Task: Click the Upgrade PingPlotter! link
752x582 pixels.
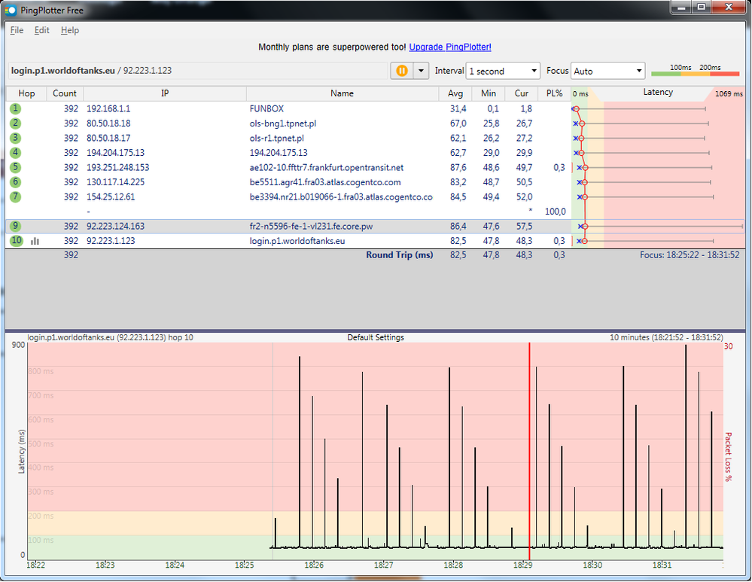Action: click(x=450, y=47)
